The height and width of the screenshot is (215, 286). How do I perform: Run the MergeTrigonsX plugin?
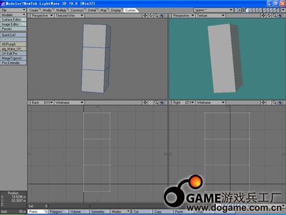tap(14, 58)
